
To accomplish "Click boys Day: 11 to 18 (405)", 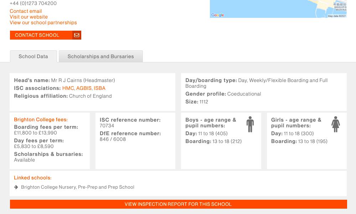I will coord(206,134).
